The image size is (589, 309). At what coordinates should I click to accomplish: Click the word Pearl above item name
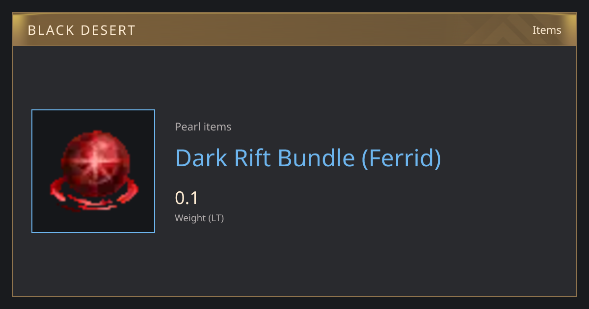[187, 127]
